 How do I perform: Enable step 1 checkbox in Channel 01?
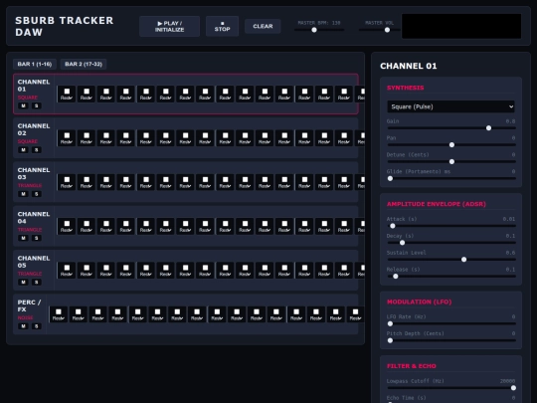point(67,92)
